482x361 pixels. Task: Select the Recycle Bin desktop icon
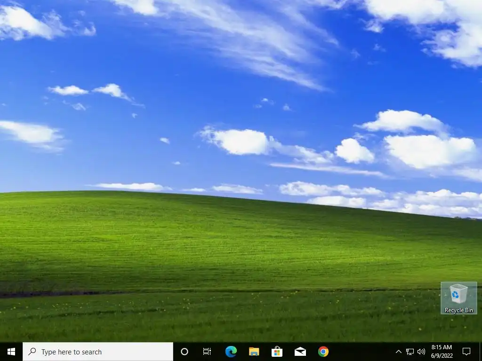coord(458,298)
